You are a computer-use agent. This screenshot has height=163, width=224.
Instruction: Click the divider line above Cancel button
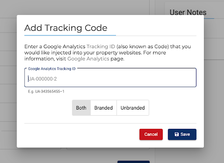[110, 123]
